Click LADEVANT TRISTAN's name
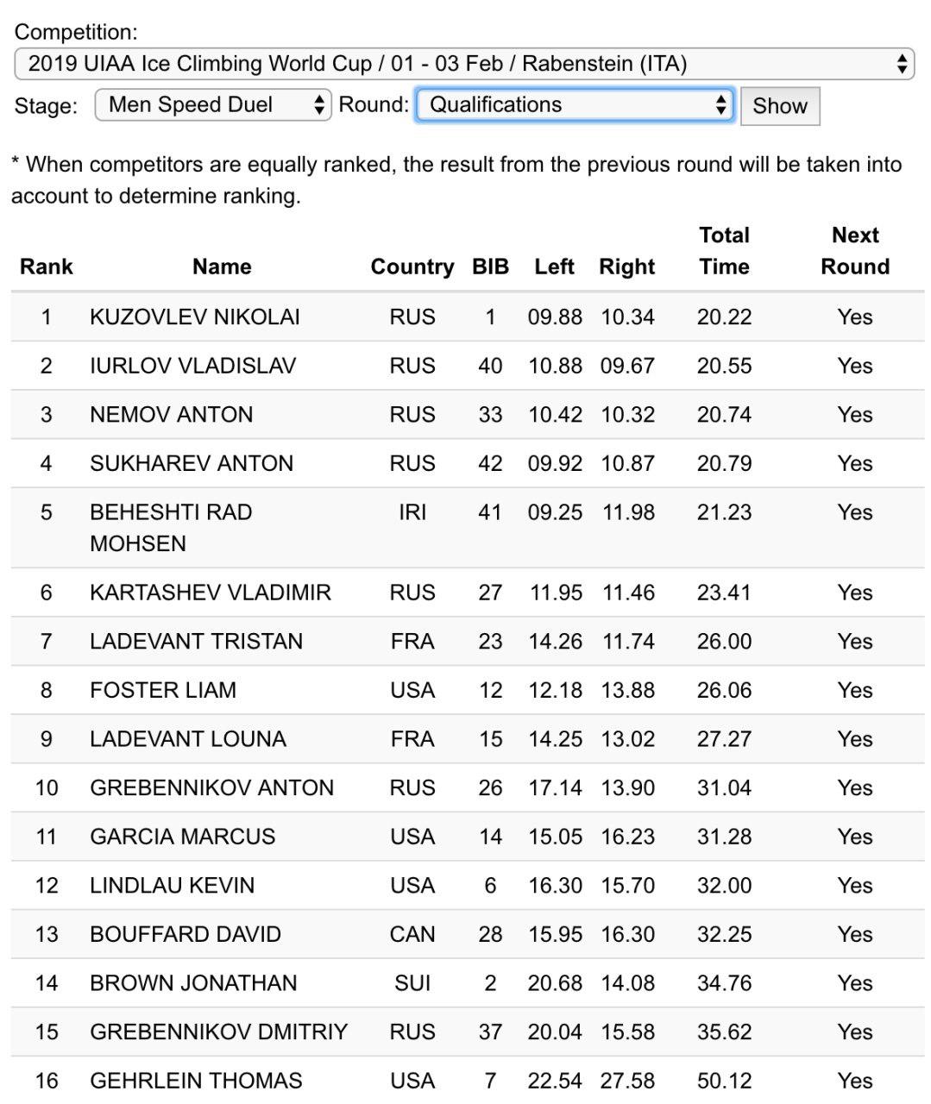The width and height of the screenshot is (931, 1104). pyautogui.click(x=196, y=641)
